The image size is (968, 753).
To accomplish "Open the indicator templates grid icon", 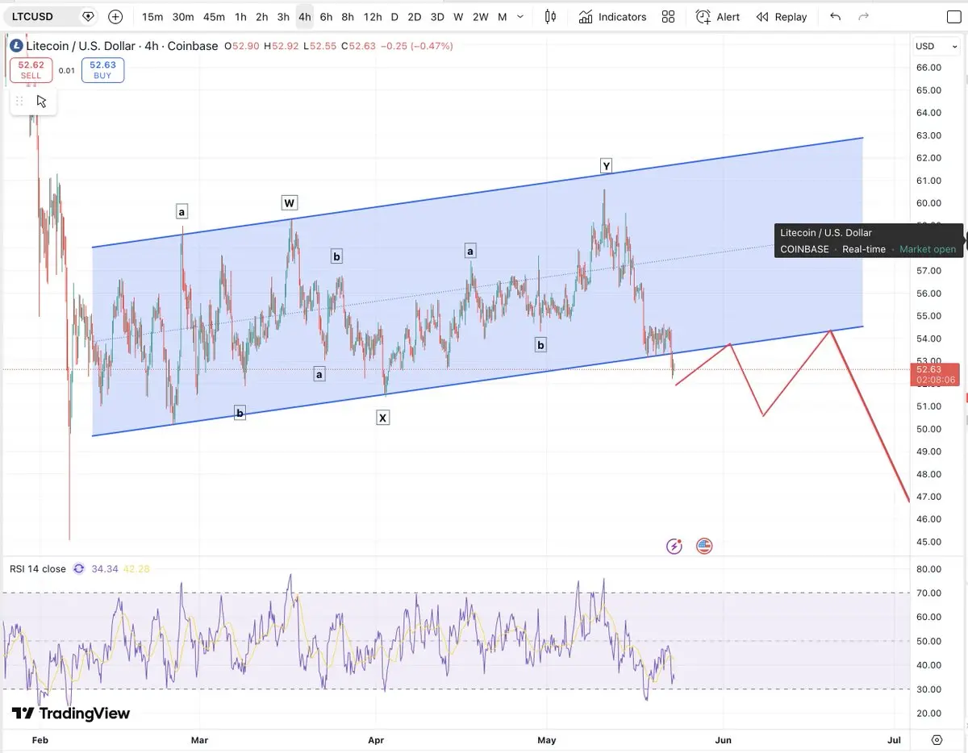I will click(x=668, y=17).
